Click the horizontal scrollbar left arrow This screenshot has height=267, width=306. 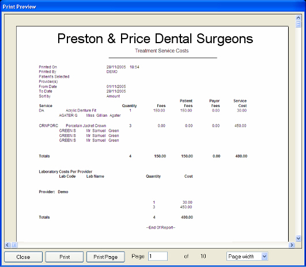[7, 245]
